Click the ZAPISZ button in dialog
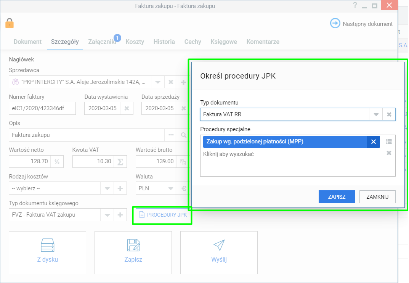 pos(337,197)
